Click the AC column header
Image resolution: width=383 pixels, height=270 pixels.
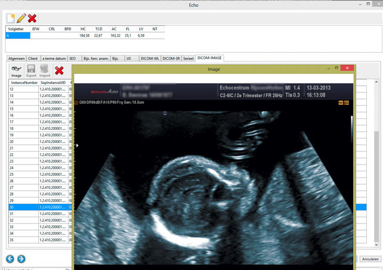click(114, 29)
